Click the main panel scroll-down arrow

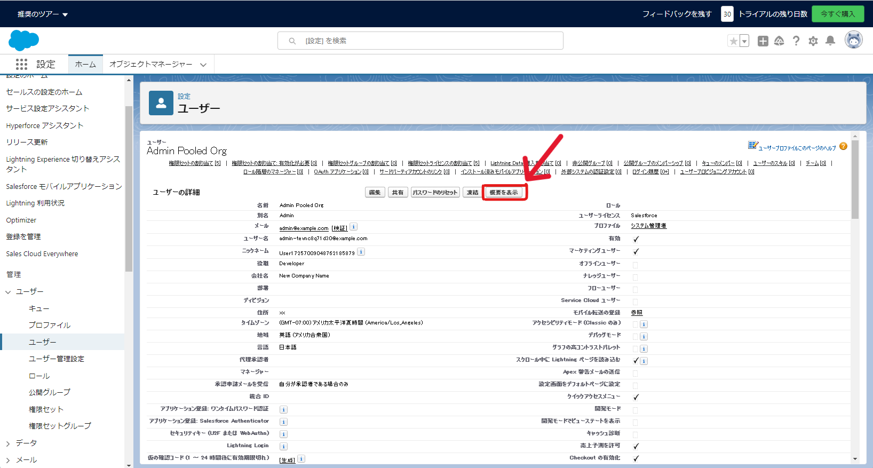(855, 459)
